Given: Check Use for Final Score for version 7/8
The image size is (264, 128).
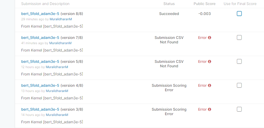Looking at the screenshot, I should (239, 38).
